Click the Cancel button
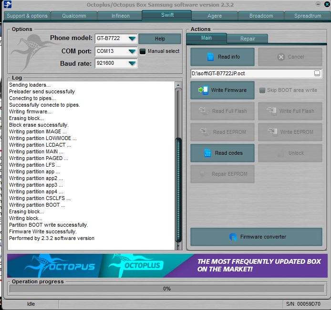This screenshot has height=310, width=331. pyautogui.click(x=290, y=57)
